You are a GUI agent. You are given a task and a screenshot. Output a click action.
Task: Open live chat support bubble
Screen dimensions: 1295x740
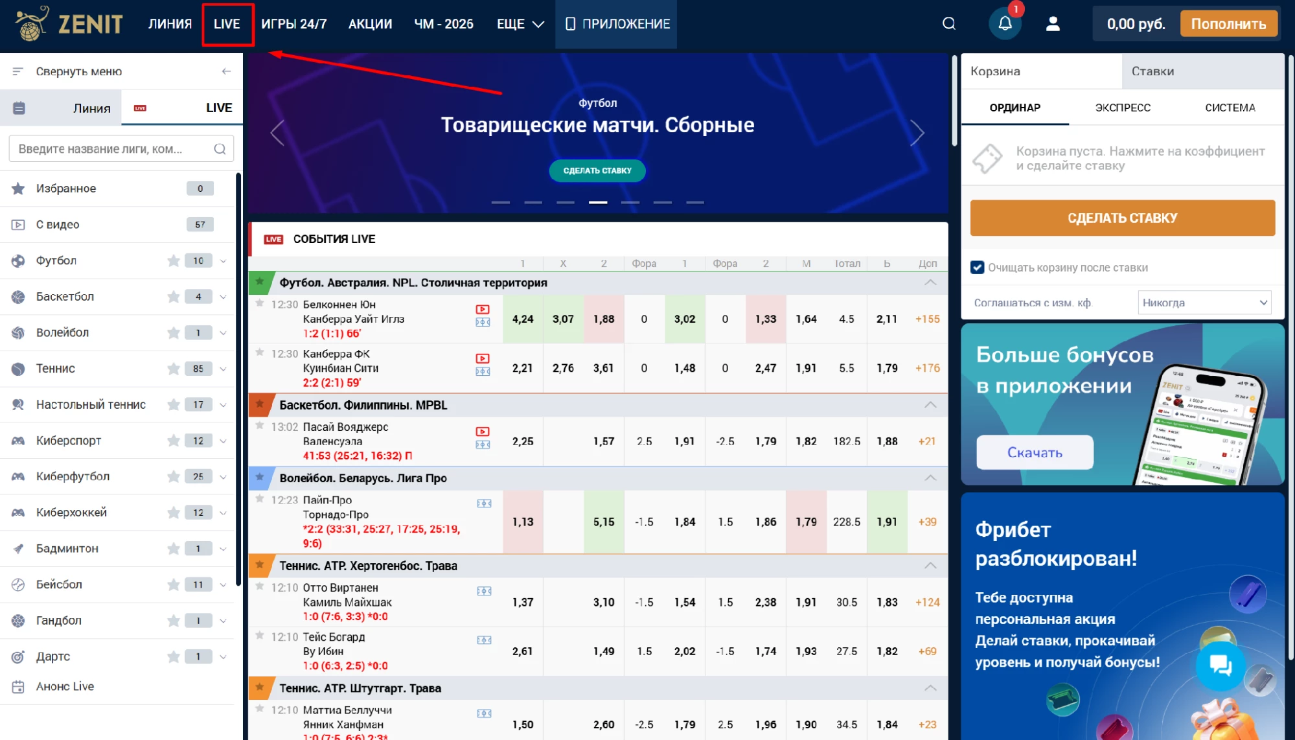click(x=1221, y=665)
